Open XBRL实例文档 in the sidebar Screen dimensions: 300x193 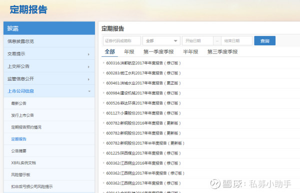(x=49, y=163)
